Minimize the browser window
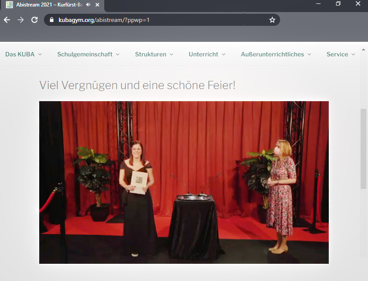 coord(318,4)
